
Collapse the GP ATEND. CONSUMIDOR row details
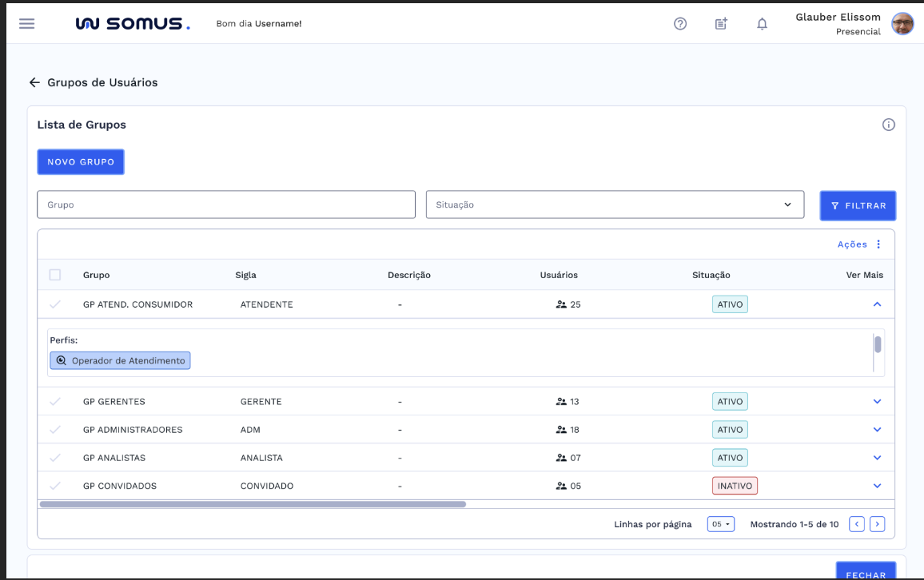877,304
